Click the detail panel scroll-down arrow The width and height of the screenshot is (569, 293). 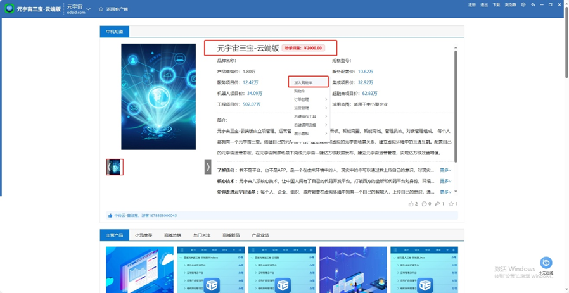pyautogui.click(x=456, y=192)
